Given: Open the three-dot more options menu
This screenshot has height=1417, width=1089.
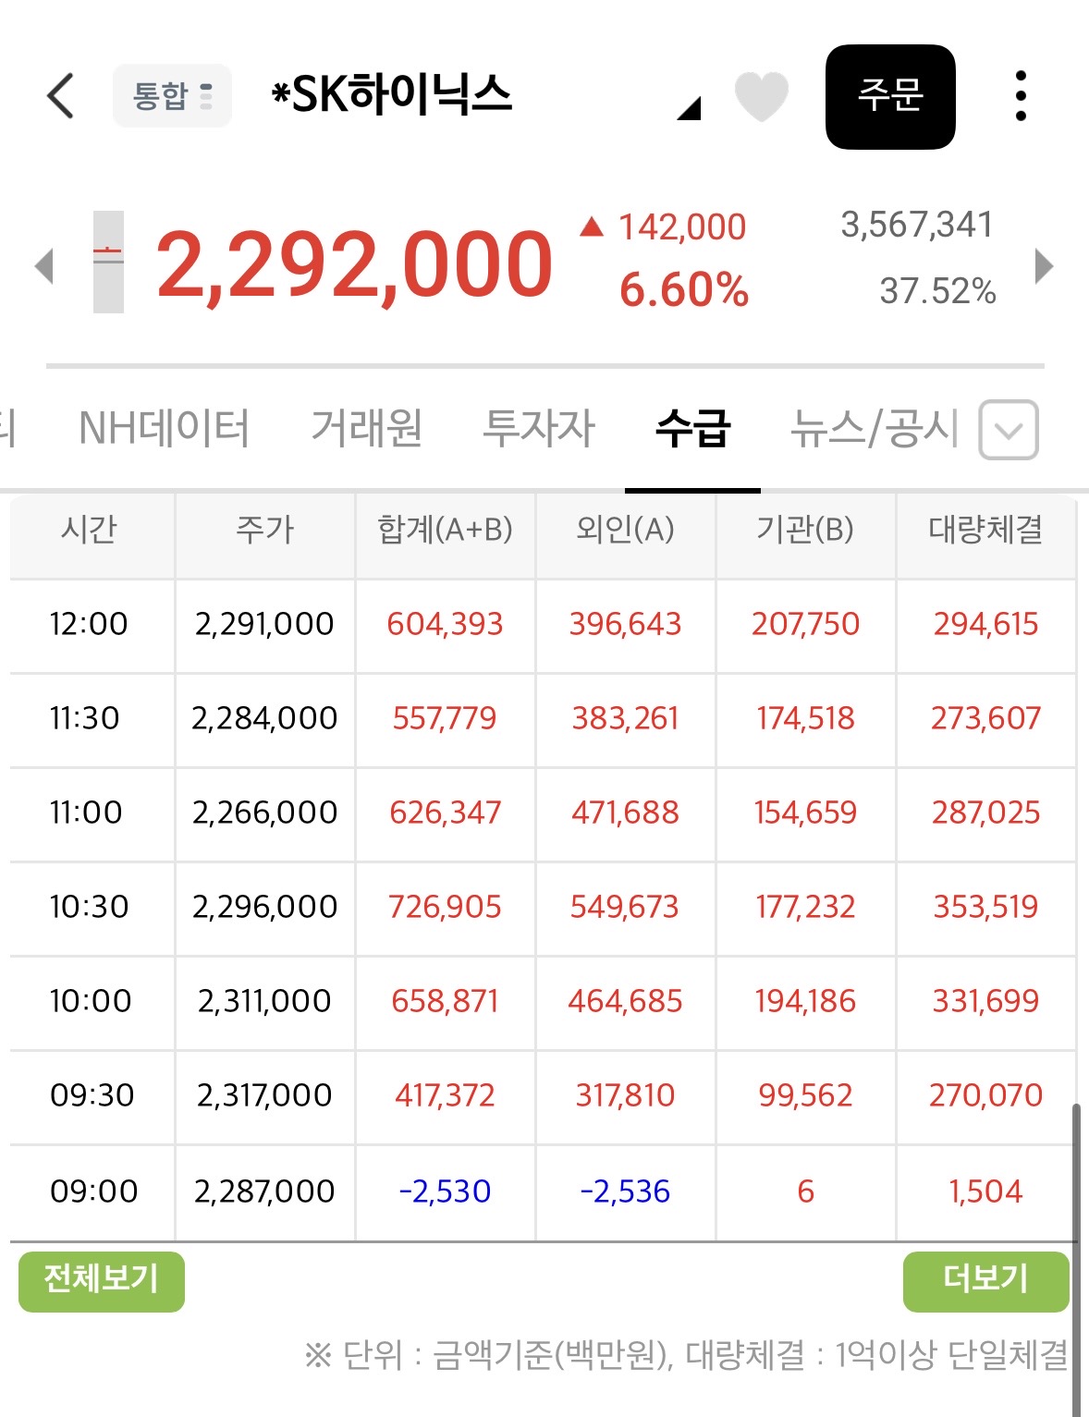Looking at the screenshot, I should [x=1021, y=96].
